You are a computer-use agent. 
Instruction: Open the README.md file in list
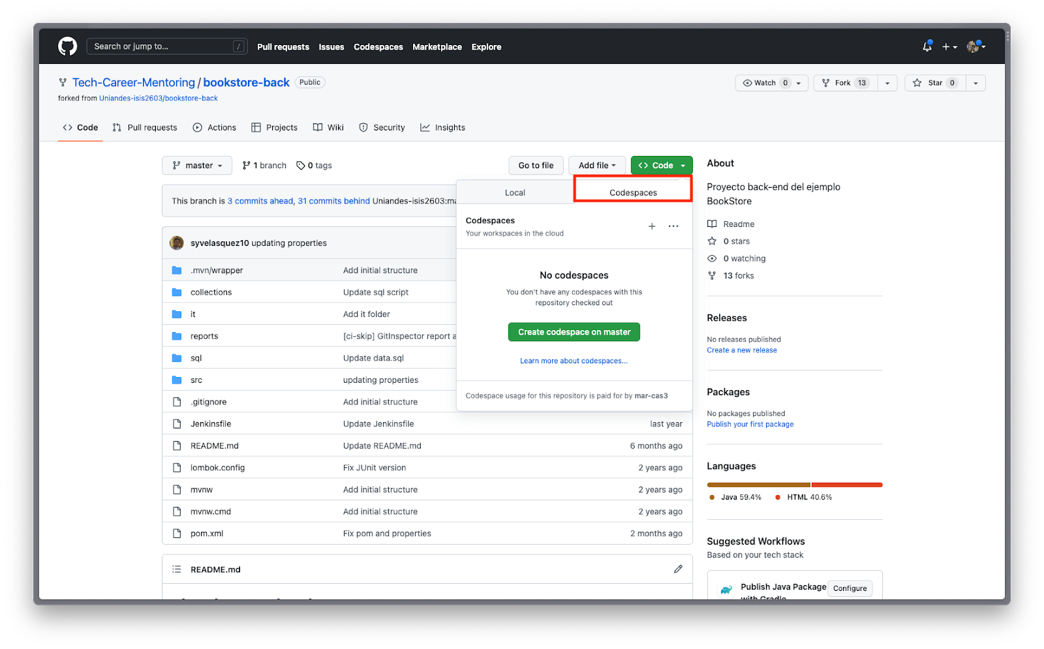click(215, 446)
